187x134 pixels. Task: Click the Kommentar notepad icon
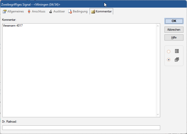(93, 12)
